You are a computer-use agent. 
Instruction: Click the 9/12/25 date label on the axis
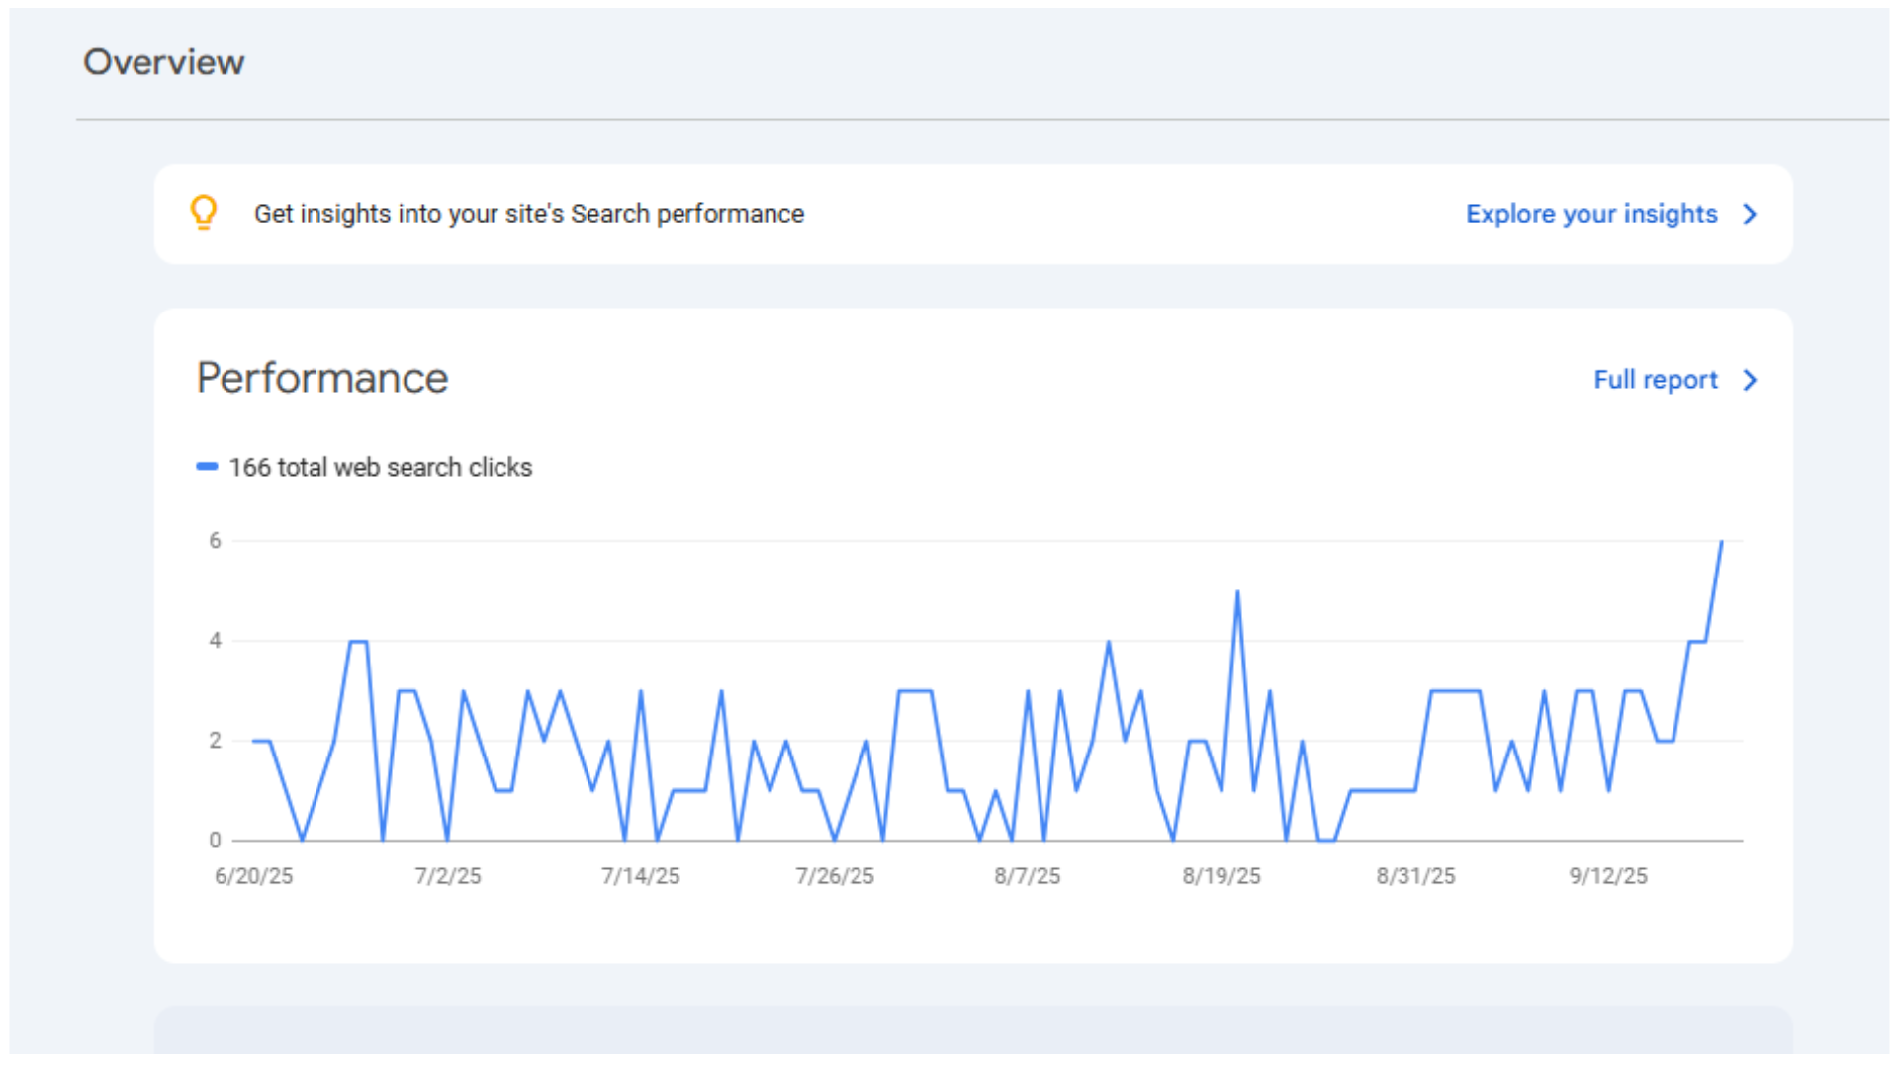[x=1608, y=876]
